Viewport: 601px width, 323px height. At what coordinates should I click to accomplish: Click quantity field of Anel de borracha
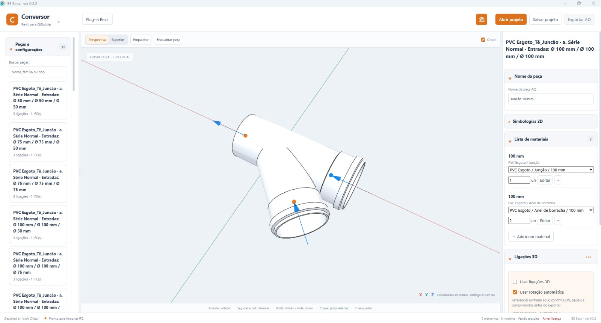coord(519,221)
